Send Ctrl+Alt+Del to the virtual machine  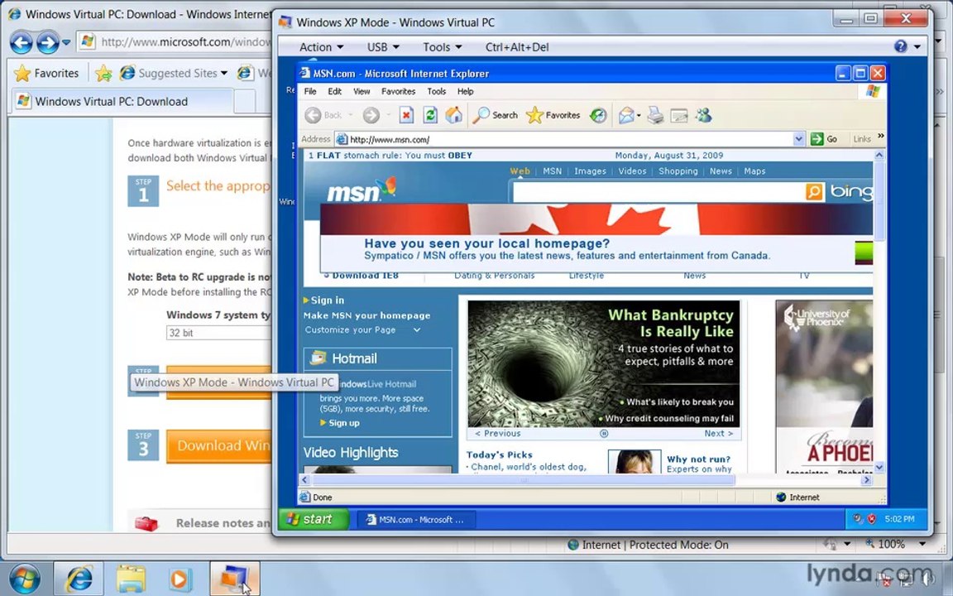[x=516, y=47]
